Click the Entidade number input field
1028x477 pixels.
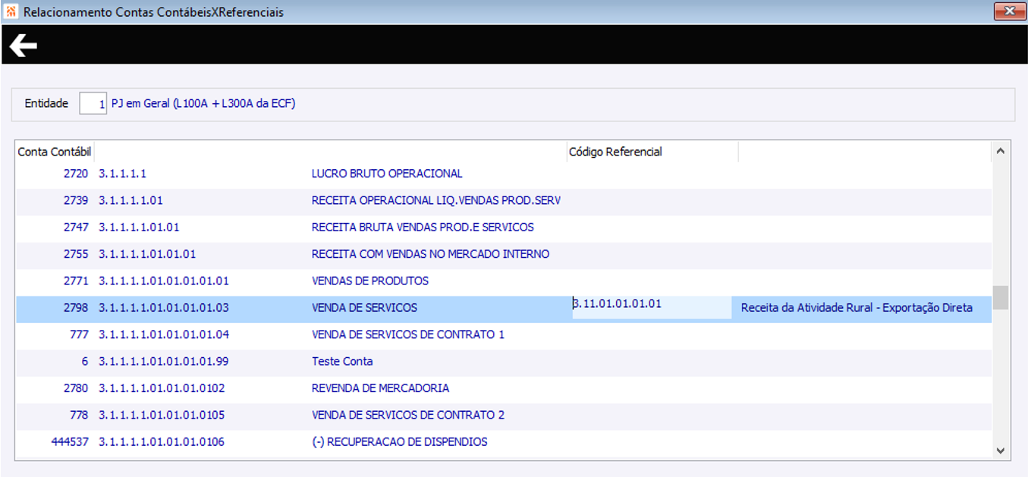point(93,103)
